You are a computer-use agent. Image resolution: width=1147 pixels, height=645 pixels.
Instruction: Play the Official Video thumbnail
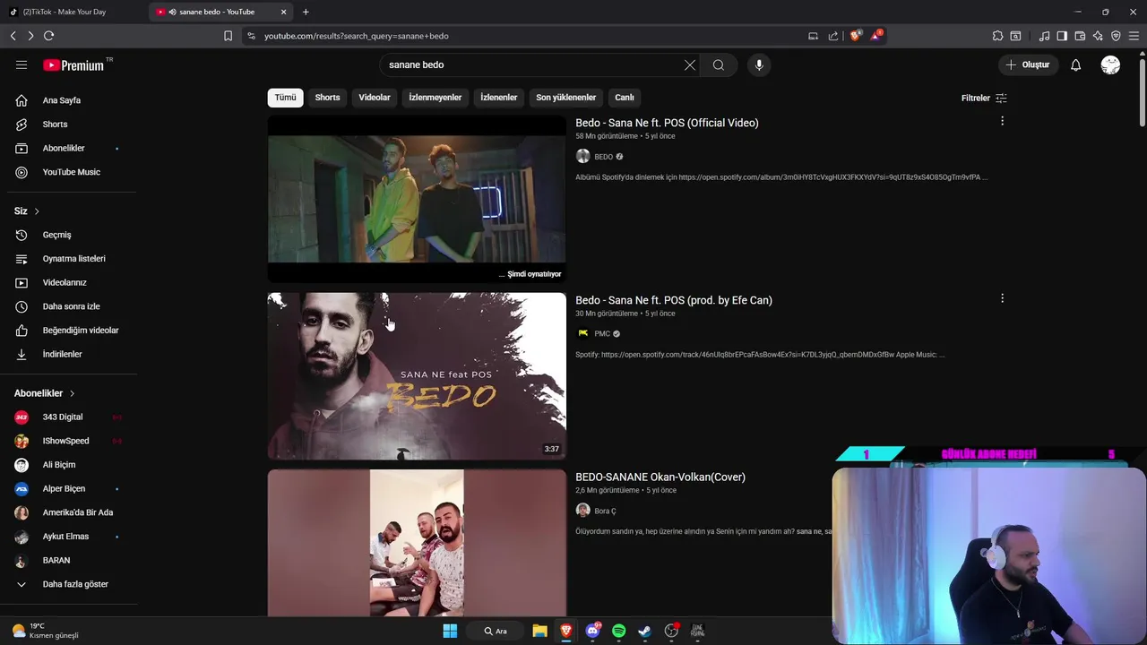pyautogui.click(x=417, y=199)
